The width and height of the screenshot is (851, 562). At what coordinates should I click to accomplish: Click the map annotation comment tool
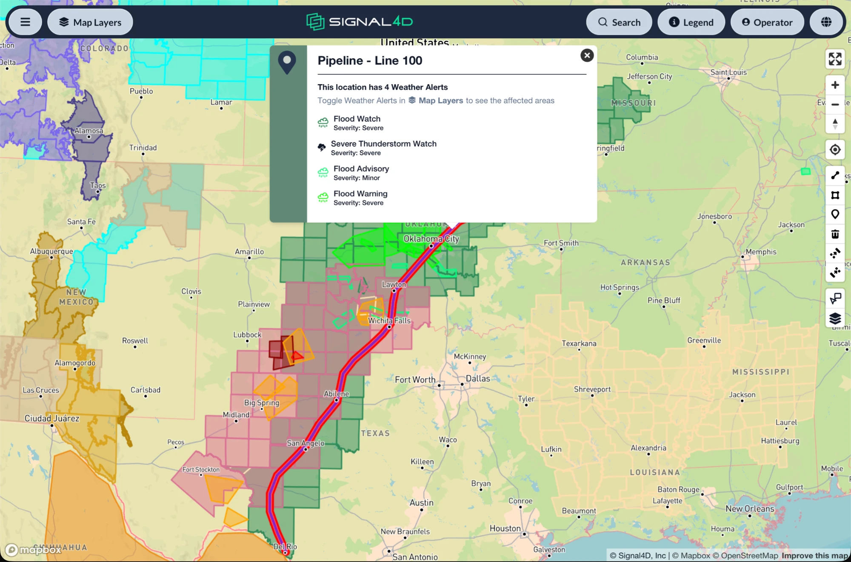coord(835,299)
